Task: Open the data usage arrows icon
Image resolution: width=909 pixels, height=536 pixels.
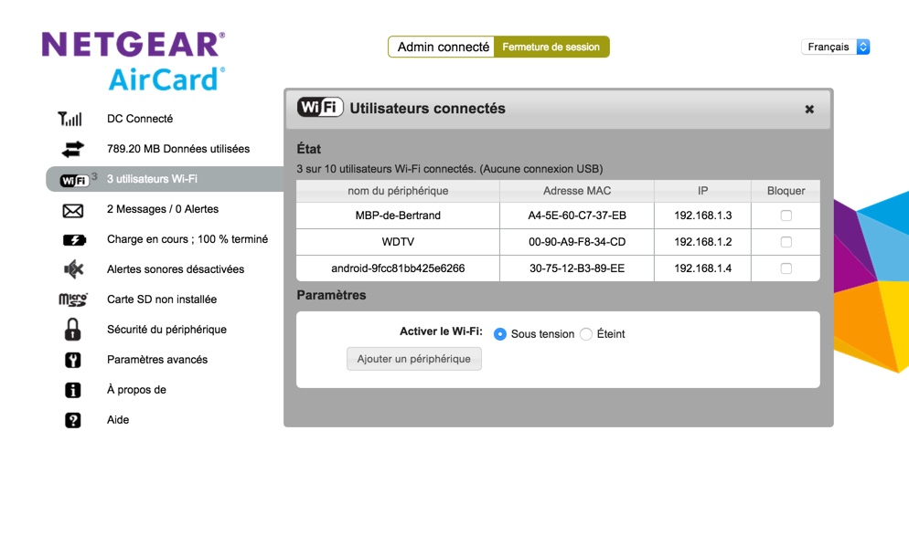Action: pyautogui.click(x=72, y=149)
